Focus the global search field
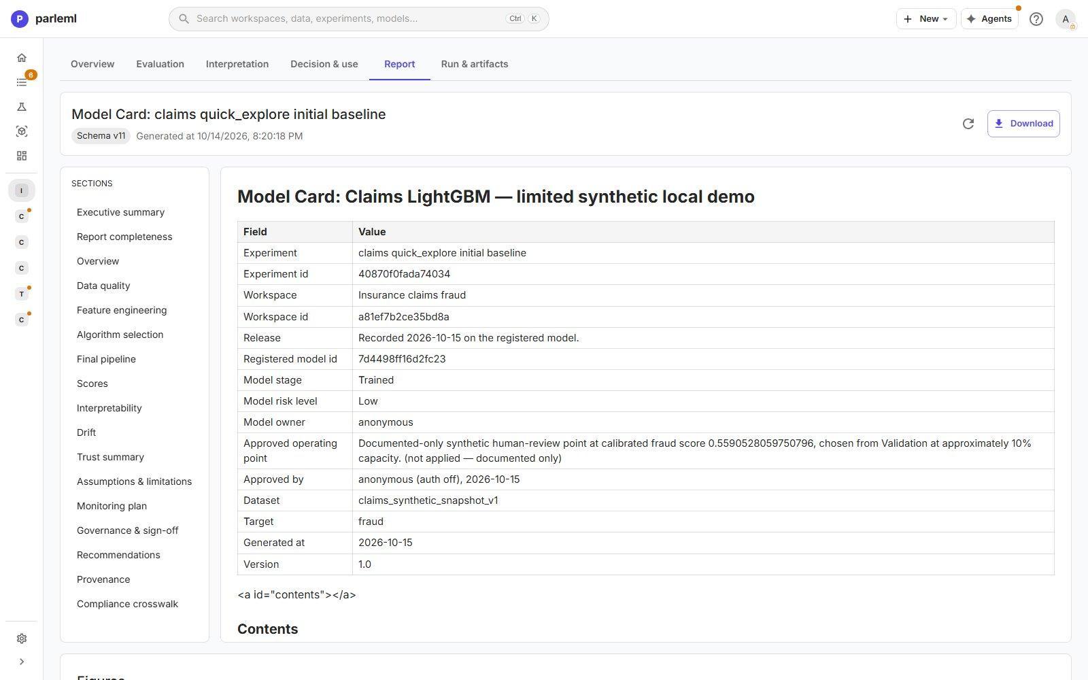Screen dimensions: 1088x680 [x=359, y=19]
